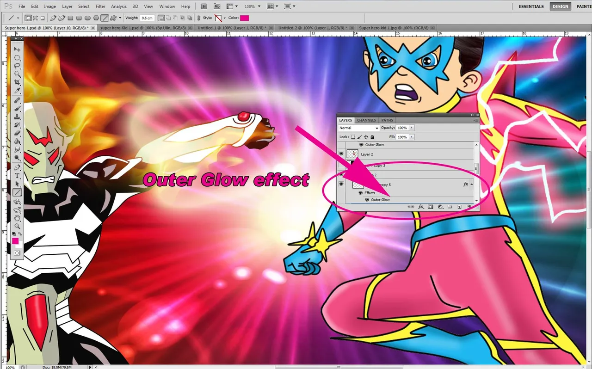Open the Filter menu
Screen dimensions: 592x369
(100, 6)
